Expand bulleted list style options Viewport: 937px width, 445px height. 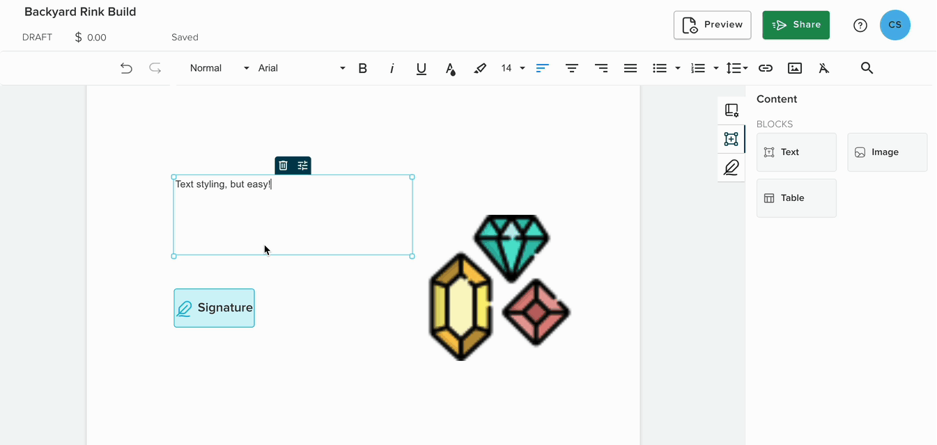point(678,68)
